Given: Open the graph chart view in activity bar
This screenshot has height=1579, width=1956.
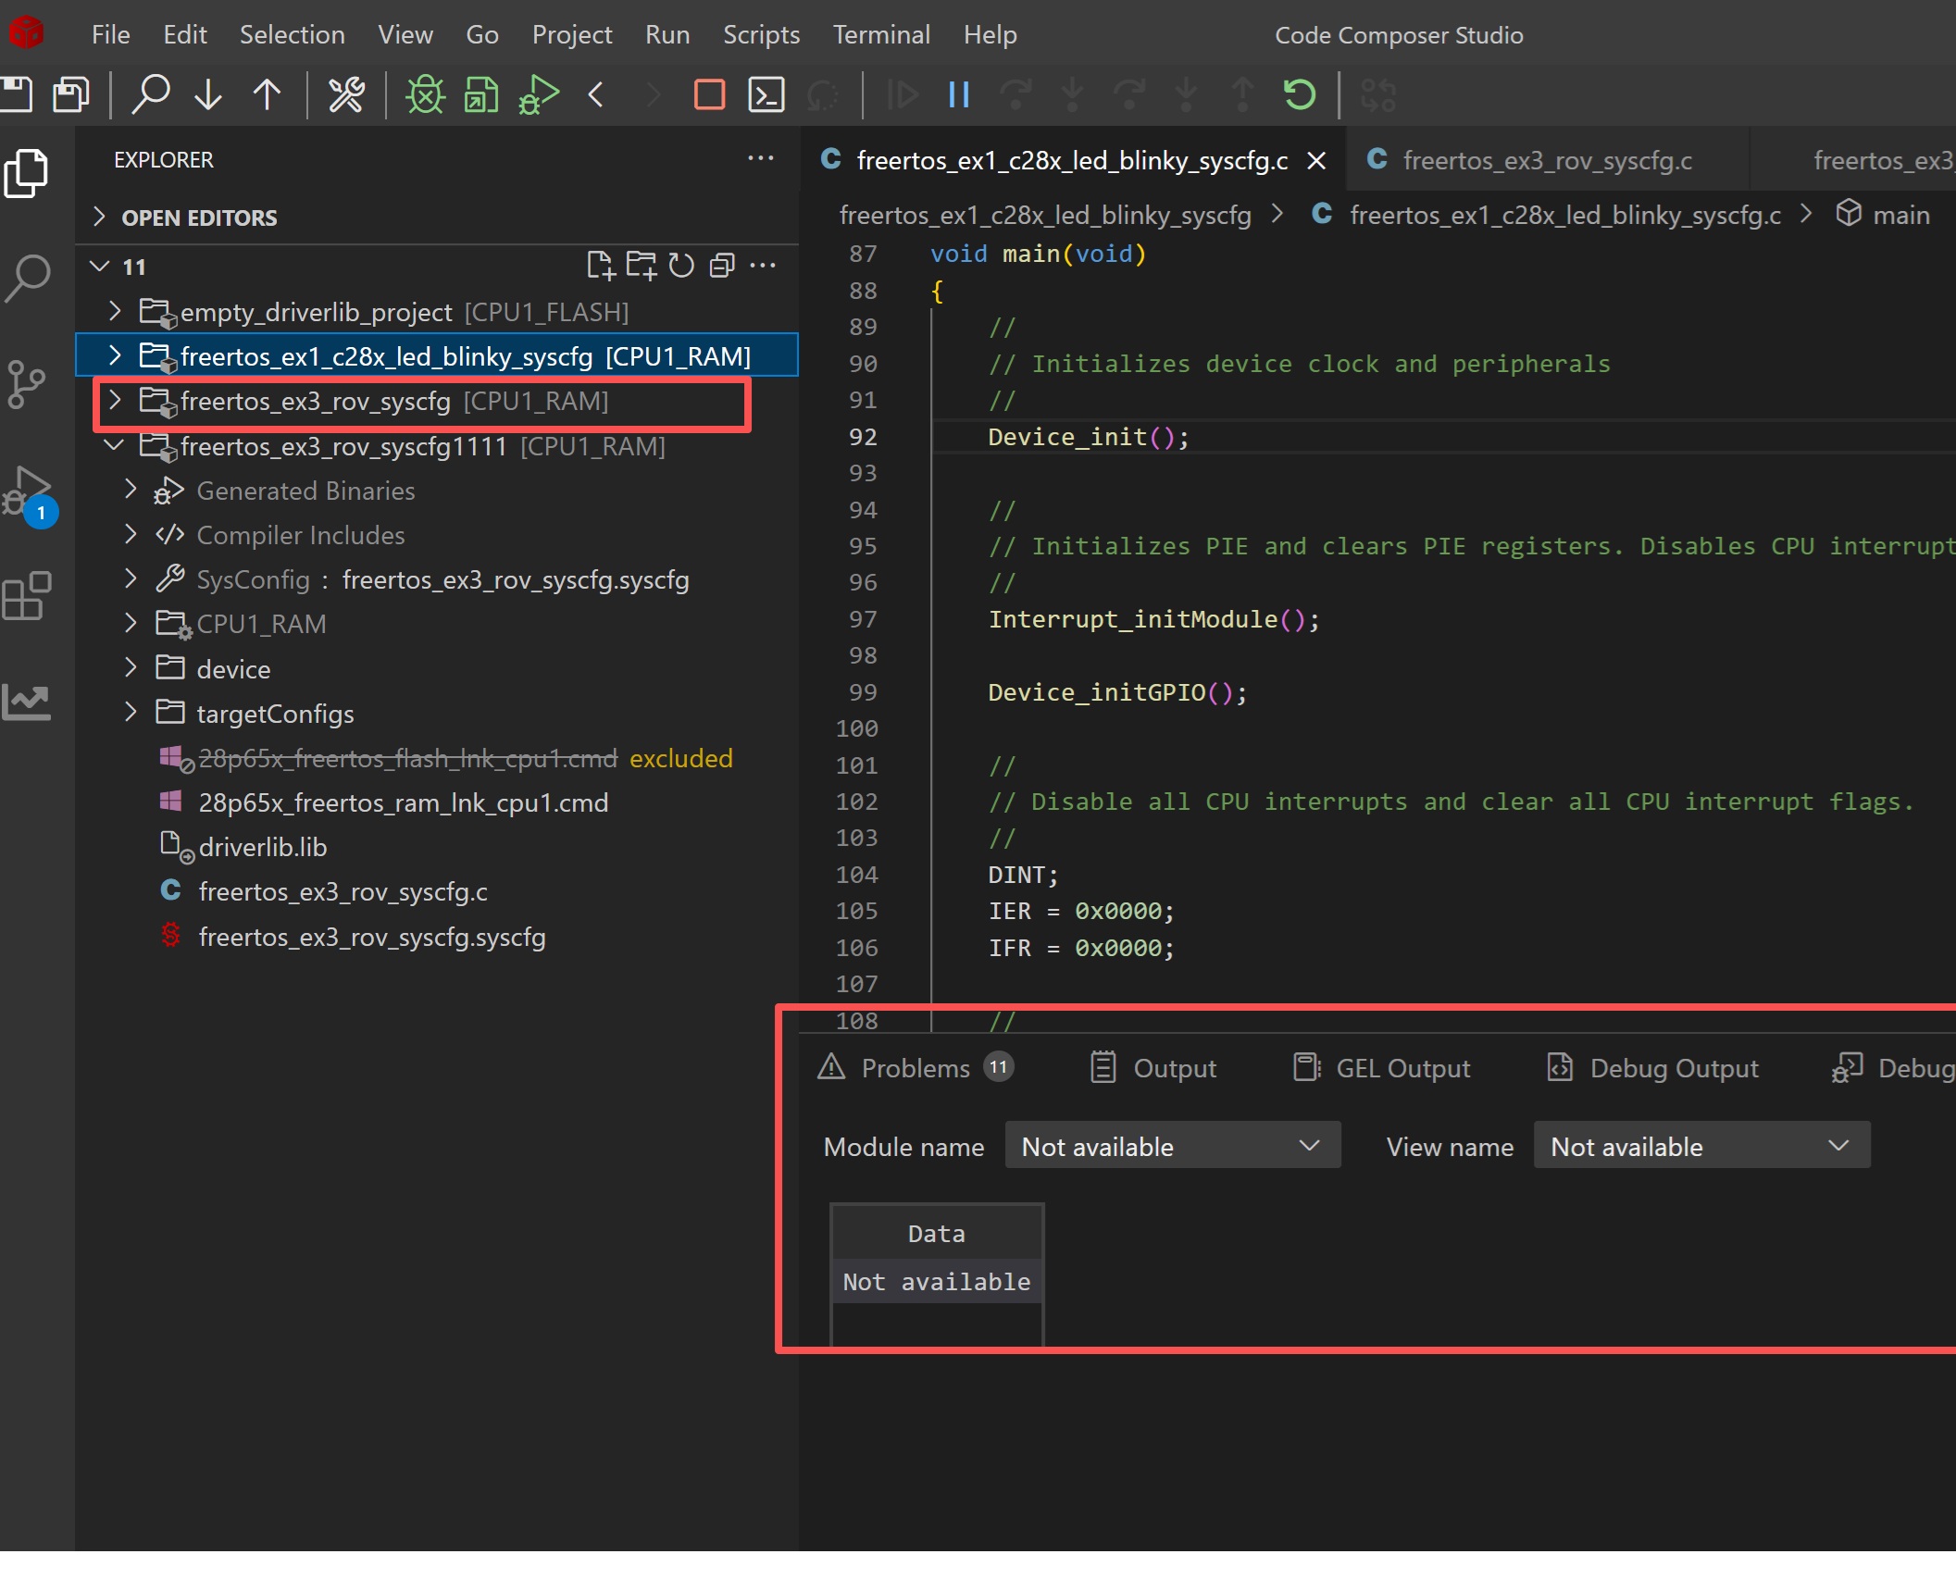Looking at the screenshot, I should pos(26,702).
